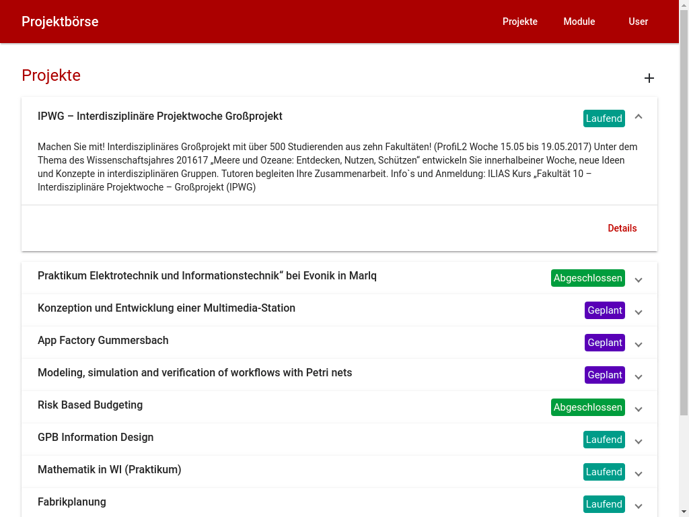689x517 pixels.
Task: Expand Mathematik in WI (Praktikum) row
Action: [639, 474]
